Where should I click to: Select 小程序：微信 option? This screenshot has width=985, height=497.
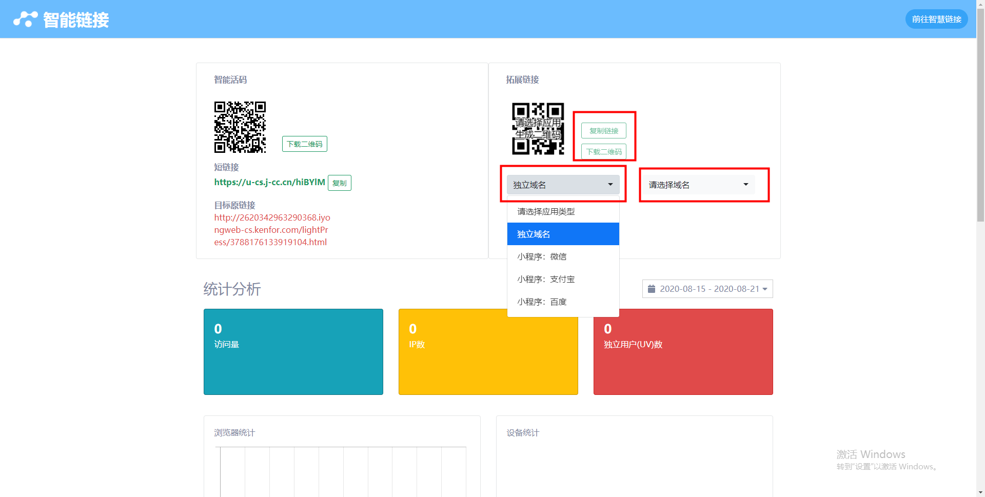(x=563, y=256)
